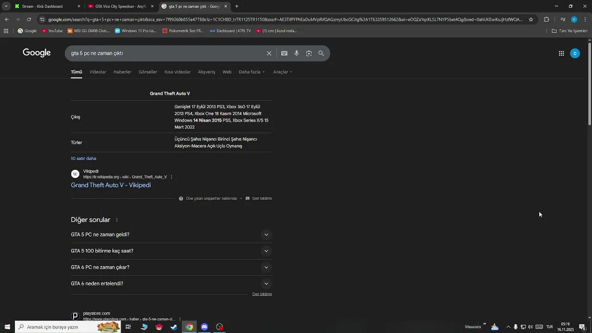This screenshot has height=333, width=592.
Task: Click the Google search input field
Action: click(x=166, y=53)
